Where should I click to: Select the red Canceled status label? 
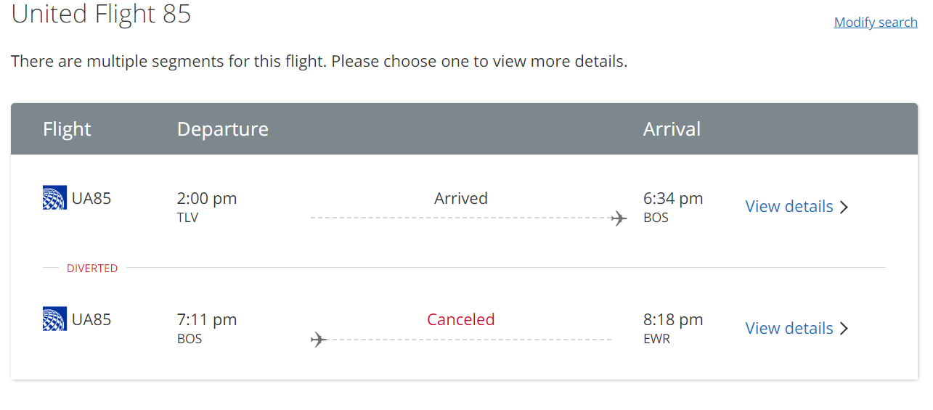(461, 319)
